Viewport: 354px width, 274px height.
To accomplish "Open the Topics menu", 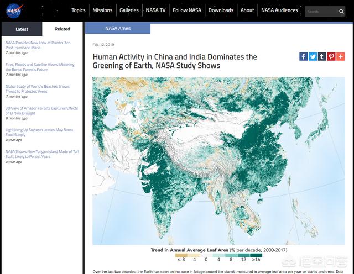I will (x=79, y=10).
